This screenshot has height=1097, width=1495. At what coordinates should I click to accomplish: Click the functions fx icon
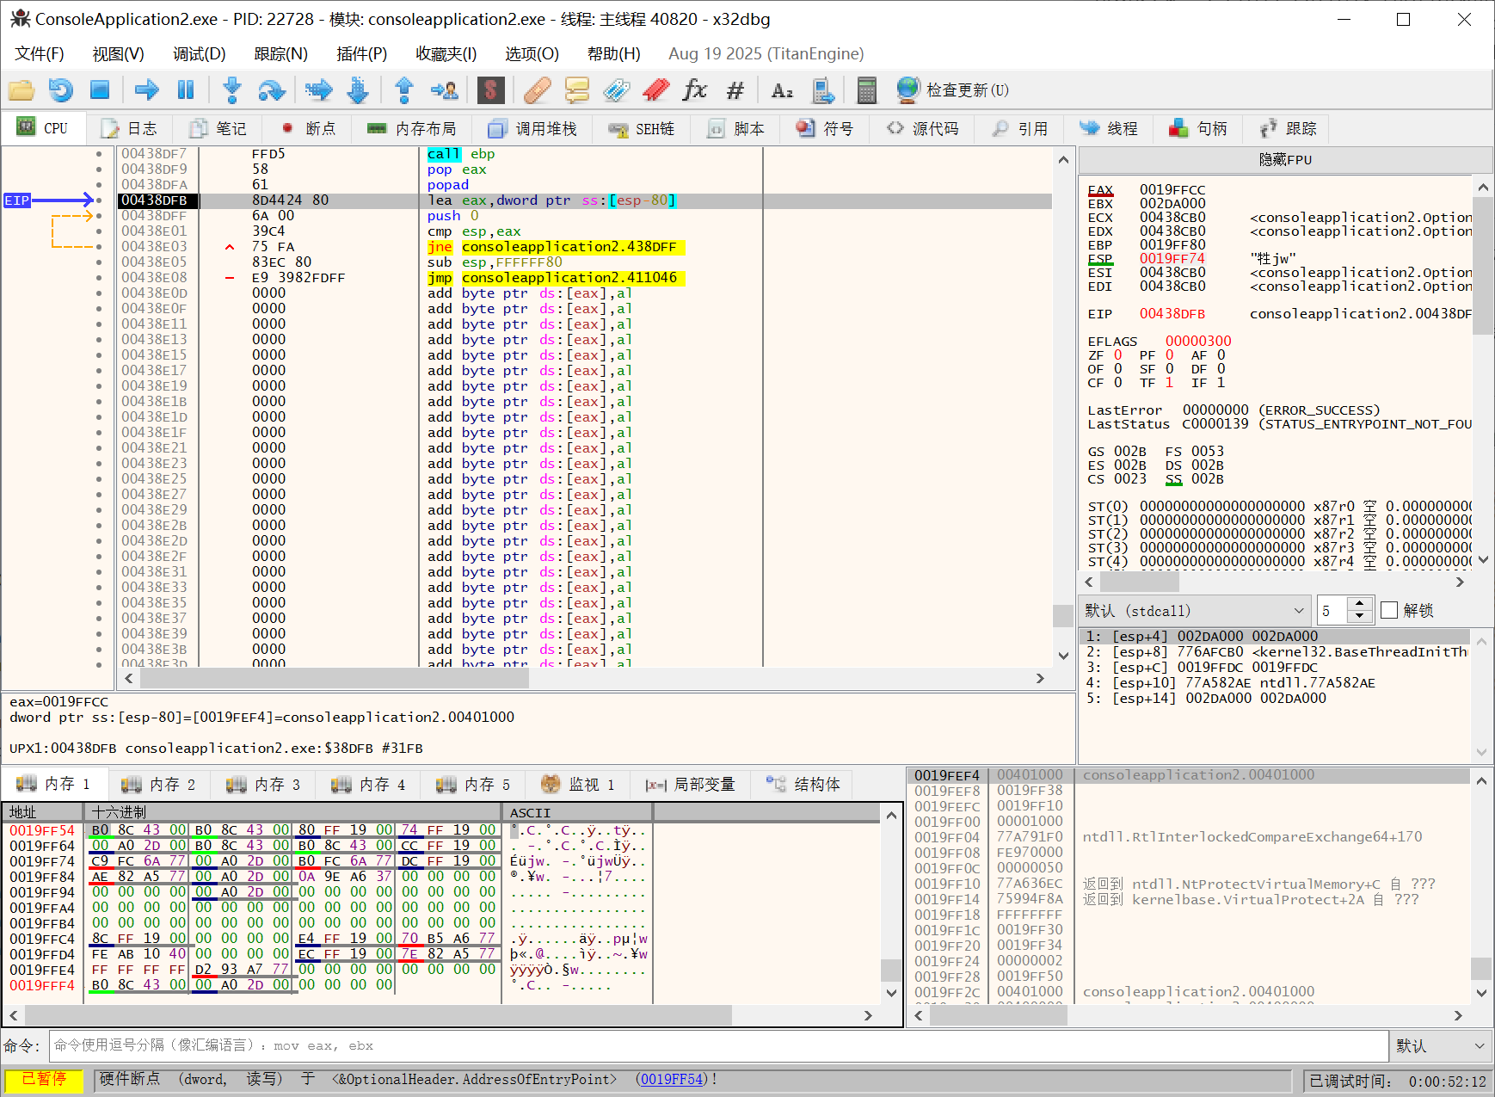coord(694,90)
